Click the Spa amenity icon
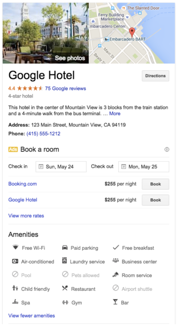This screenshot has height=328, width=180. tap(15, 302)
